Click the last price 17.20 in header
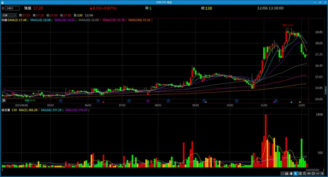Viewport: 328px width, 177px height. pos(38,8)
